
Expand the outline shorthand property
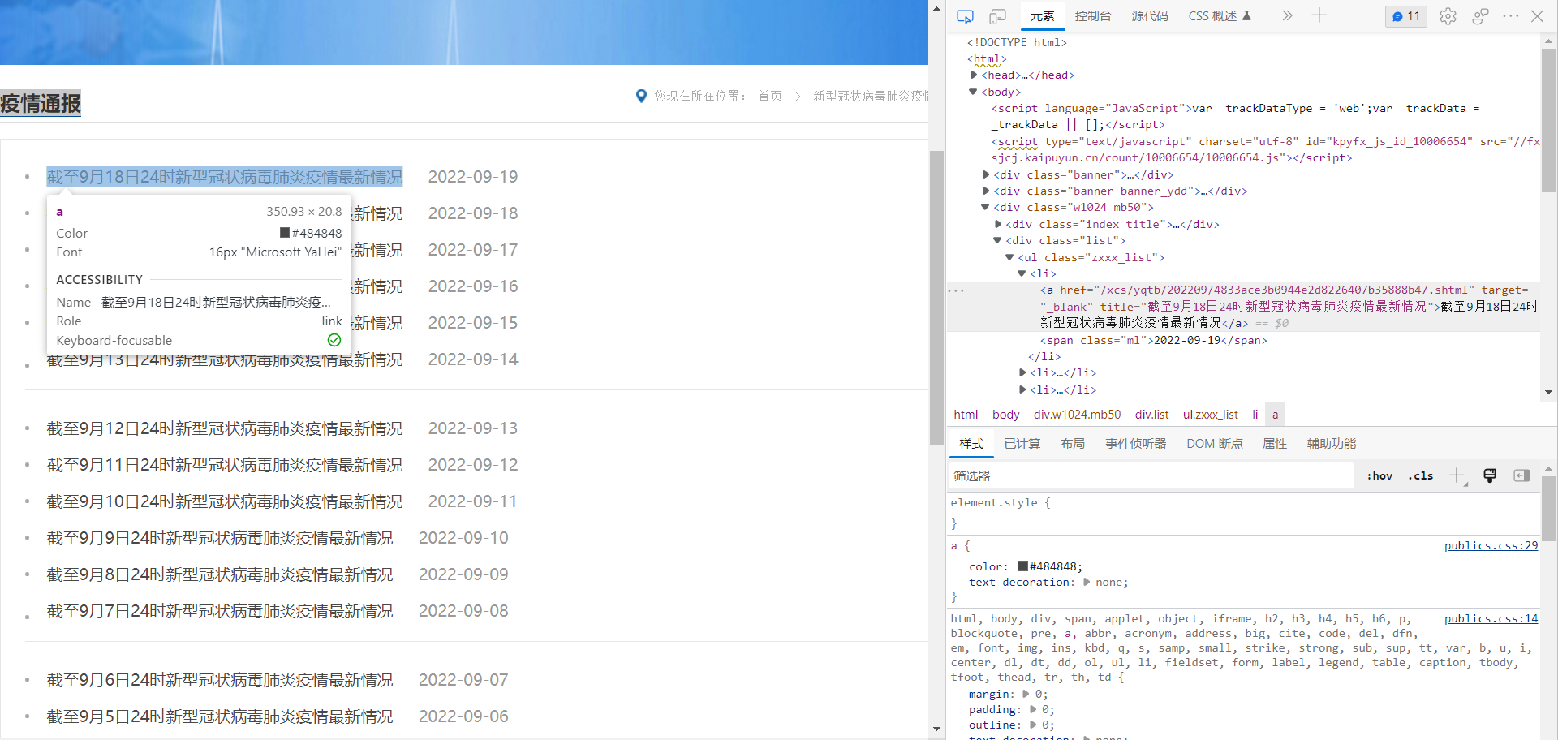tap(1033, 725)
